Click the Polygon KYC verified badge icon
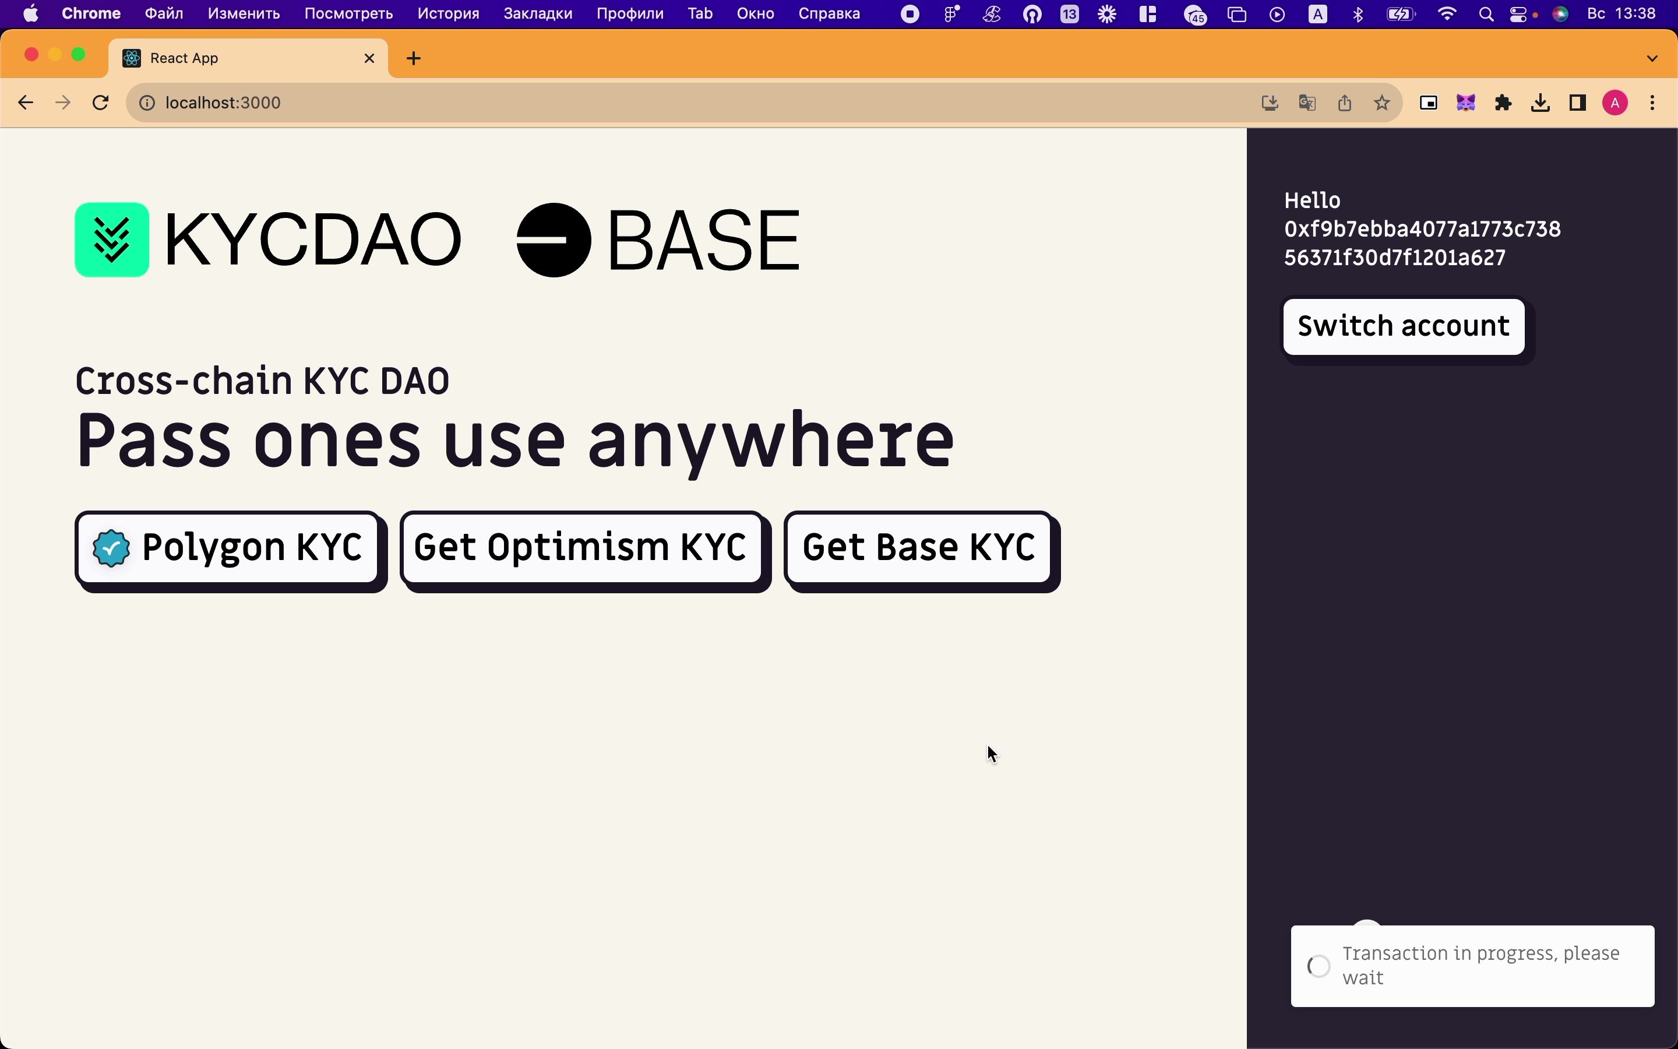 point(111,548)
